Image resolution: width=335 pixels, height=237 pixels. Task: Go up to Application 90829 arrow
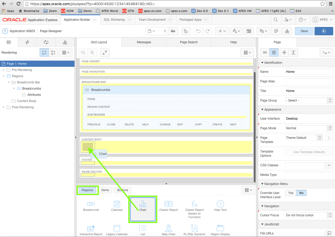tap(5, 31)
